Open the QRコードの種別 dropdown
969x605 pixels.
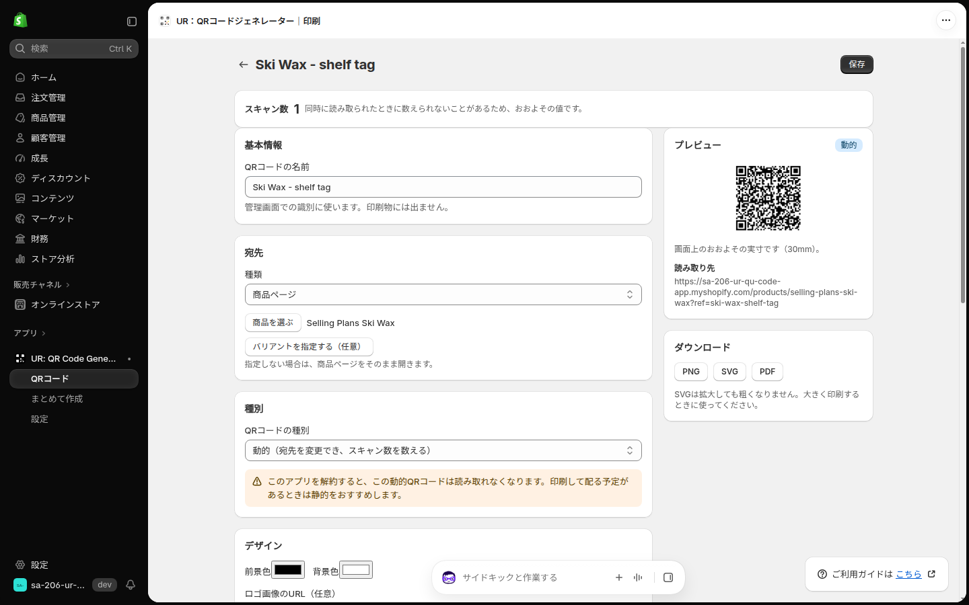pos(443,450)
